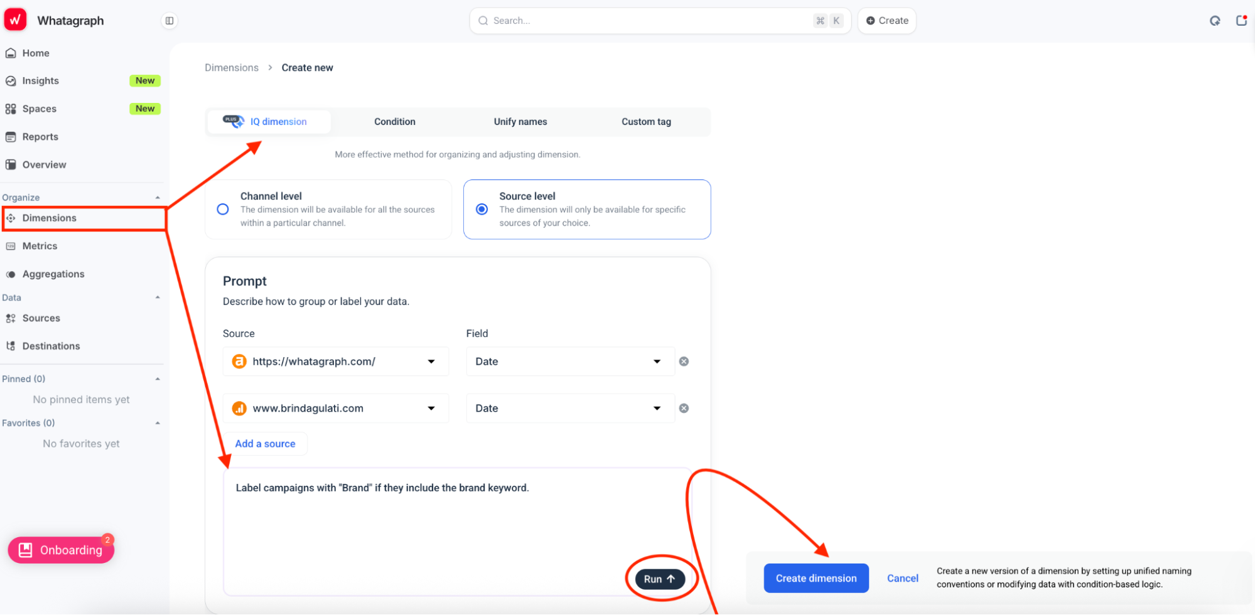Screen dimensions: 1255x615
Task: Collapse the Organize sidebar section
Action: pyautogui.click(x=158, y=198)
